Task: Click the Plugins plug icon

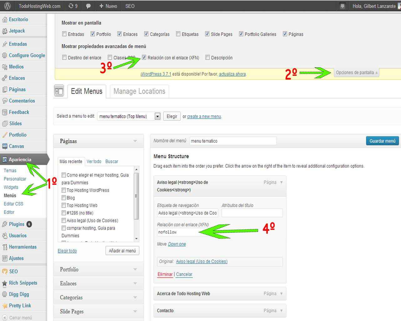Action: point(5,224)
